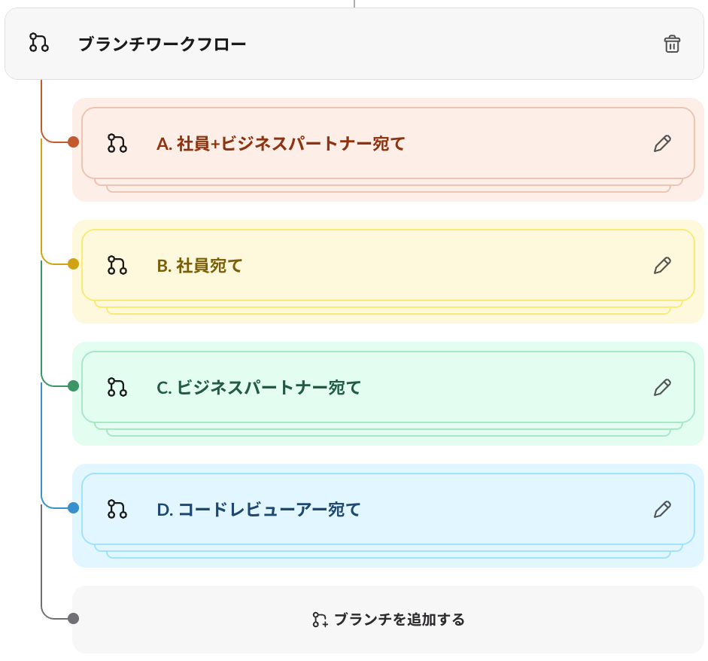Edit branch A. 社員+ビジネスパートナー宛て via pencil icon

click(662, 143)
